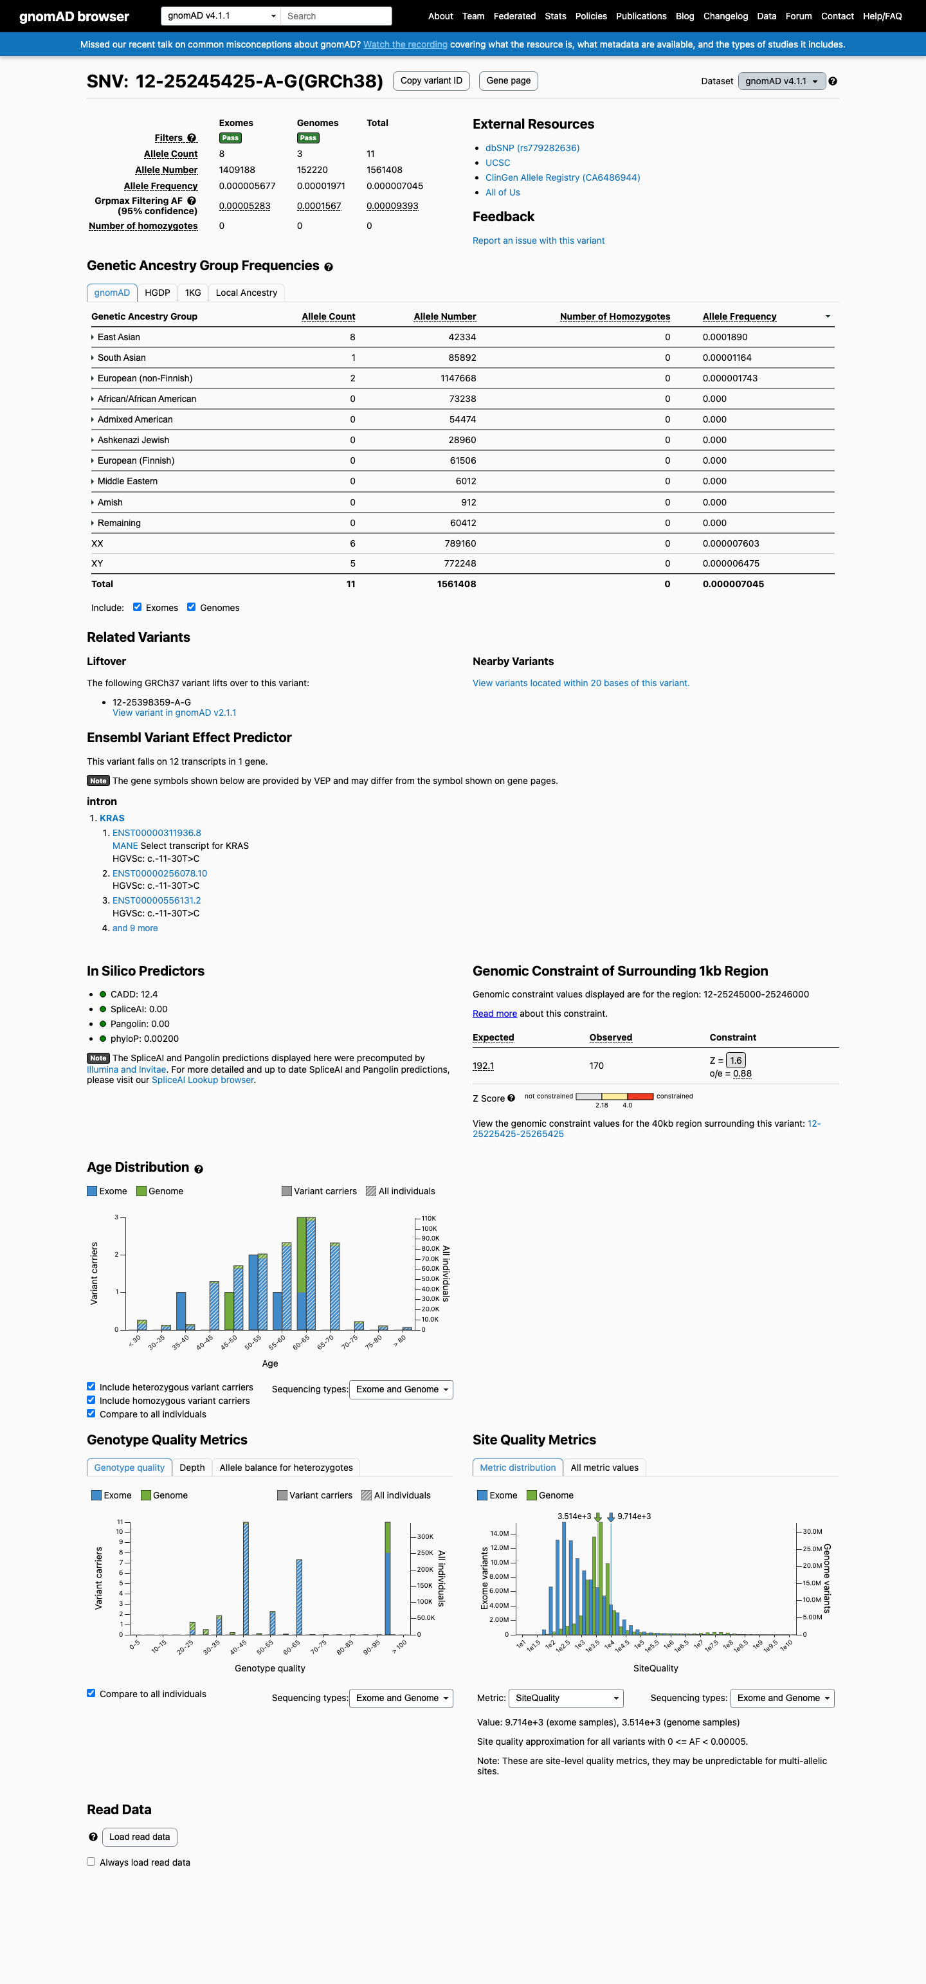
Task: Open the SiteQuality metric dropdown
Action: pos(565,1698)
